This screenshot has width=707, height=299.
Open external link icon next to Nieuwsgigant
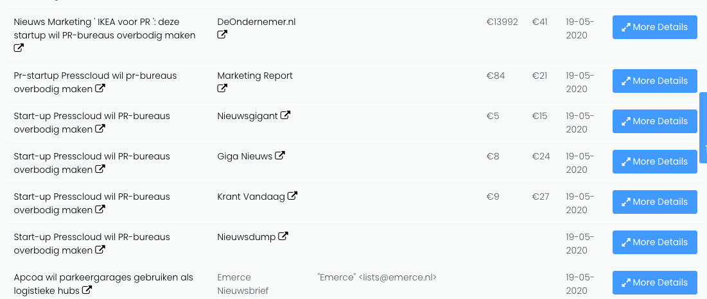286,116
